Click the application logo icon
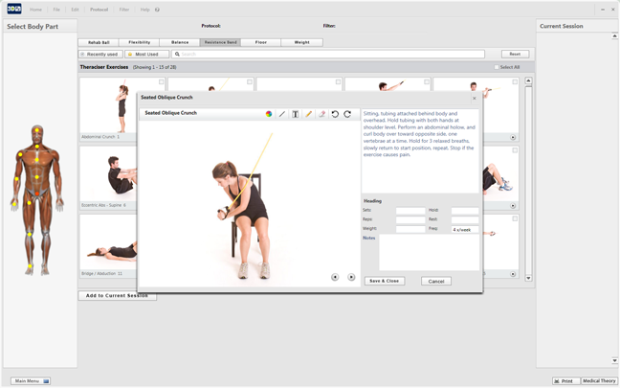 coord(14,9)
